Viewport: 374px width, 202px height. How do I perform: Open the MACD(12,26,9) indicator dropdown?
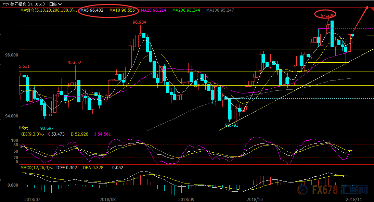coord(51,168)
